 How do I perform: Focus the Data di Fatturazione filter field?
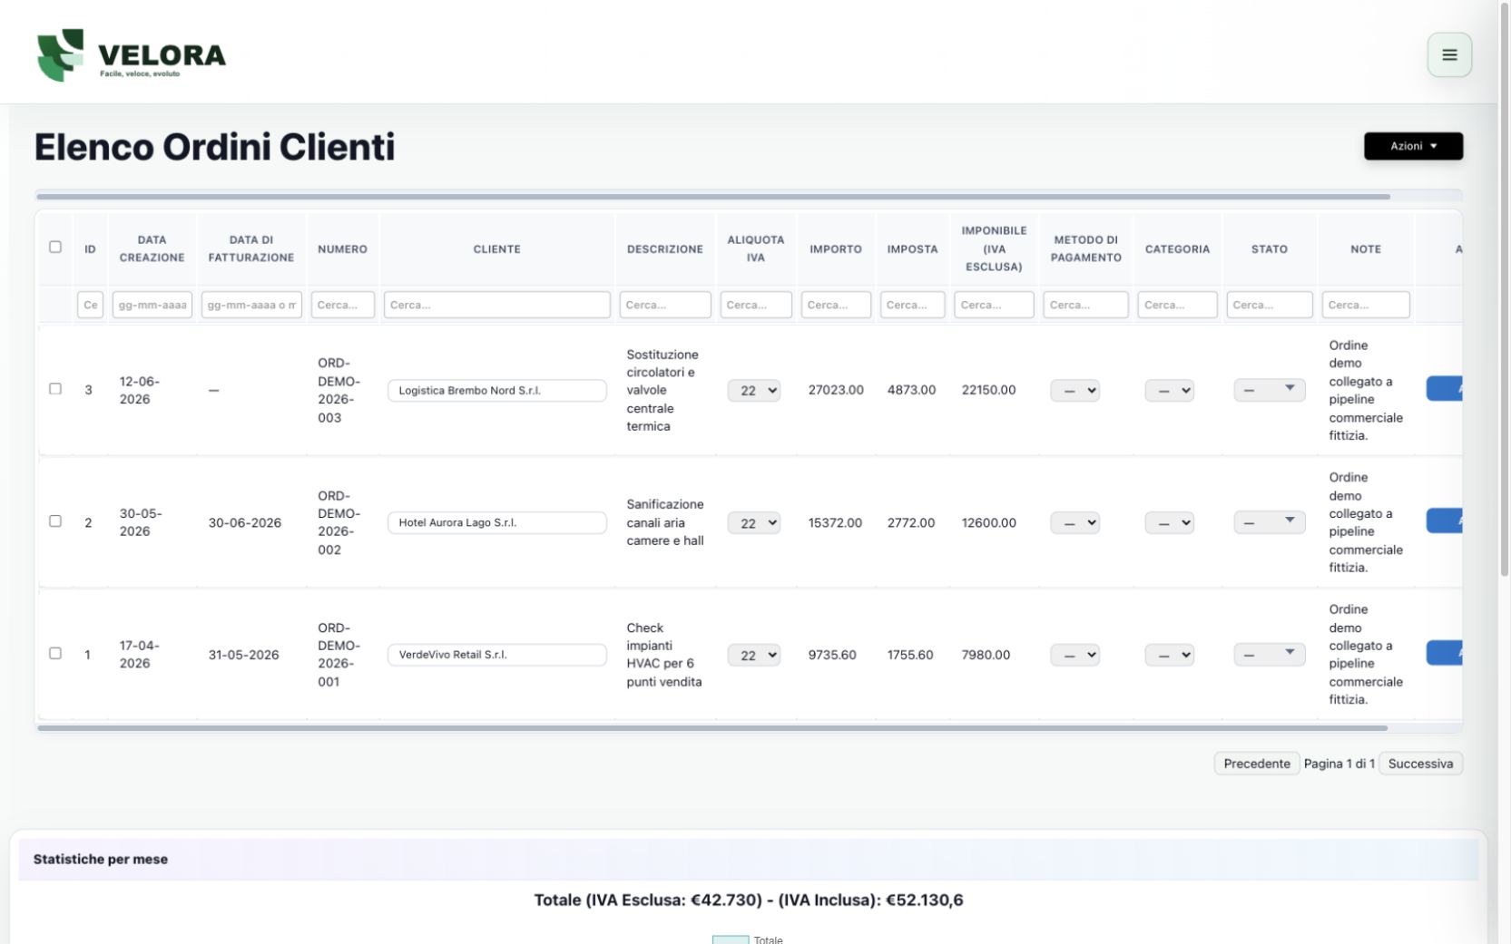[x=251, y=305]
